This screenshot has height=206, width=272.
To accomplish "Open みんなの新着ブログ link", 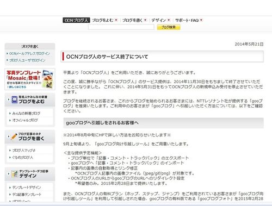I will [26, 114].
